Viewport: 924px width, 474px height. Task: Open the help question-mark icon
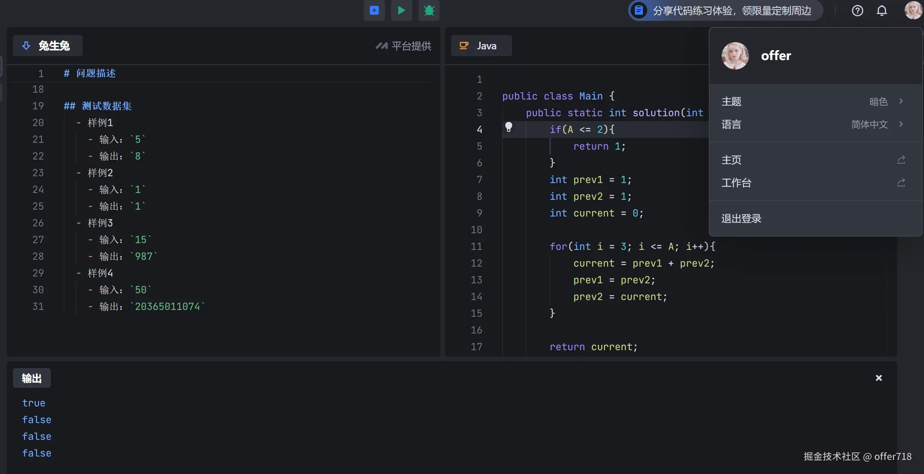[857, 10]
